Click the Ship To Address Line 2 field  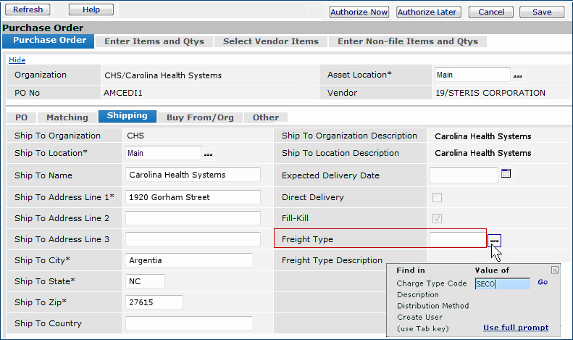click(192, 218)
